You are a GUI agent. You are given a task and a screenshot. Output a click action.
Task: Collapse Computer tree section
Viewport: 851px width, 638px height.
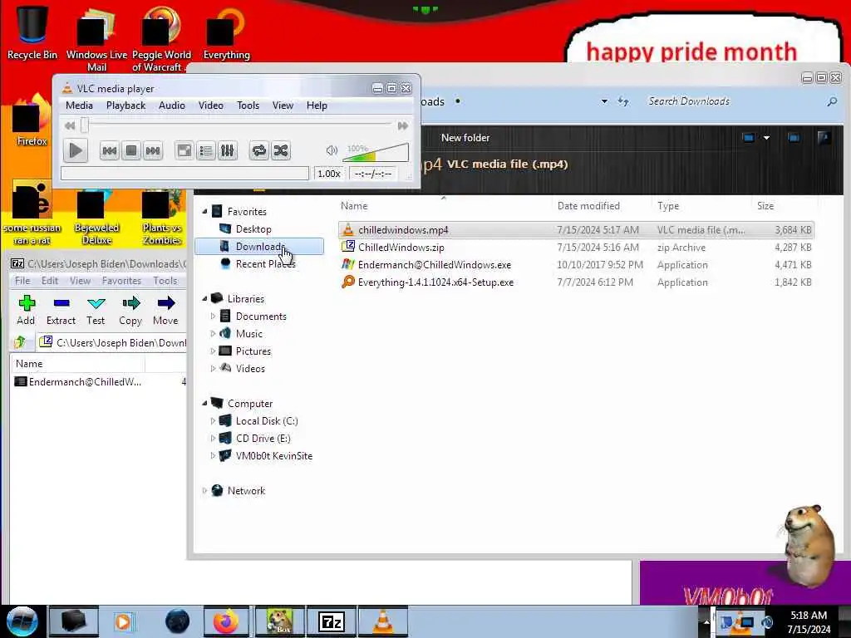click(x=204, y=403)
